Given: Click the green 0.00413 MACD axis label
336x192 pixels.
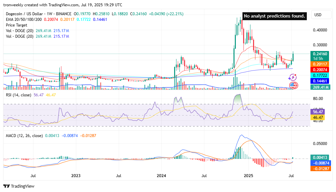Looking at the screenshot, I should pyautogui.click(x=320, y=158).
